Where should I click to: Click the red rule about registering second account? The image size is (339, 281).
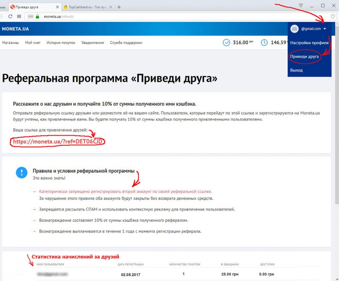pyautogui.click(x=125, y=191)
